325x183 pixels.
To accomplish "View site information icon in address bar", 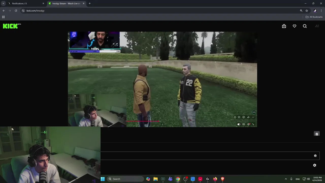I will [x=23, y=11].
